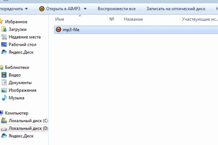This screenshot has width=218, height=145.
Task: Open the Упорядочить dropdown menu
Action: [14, 9]
